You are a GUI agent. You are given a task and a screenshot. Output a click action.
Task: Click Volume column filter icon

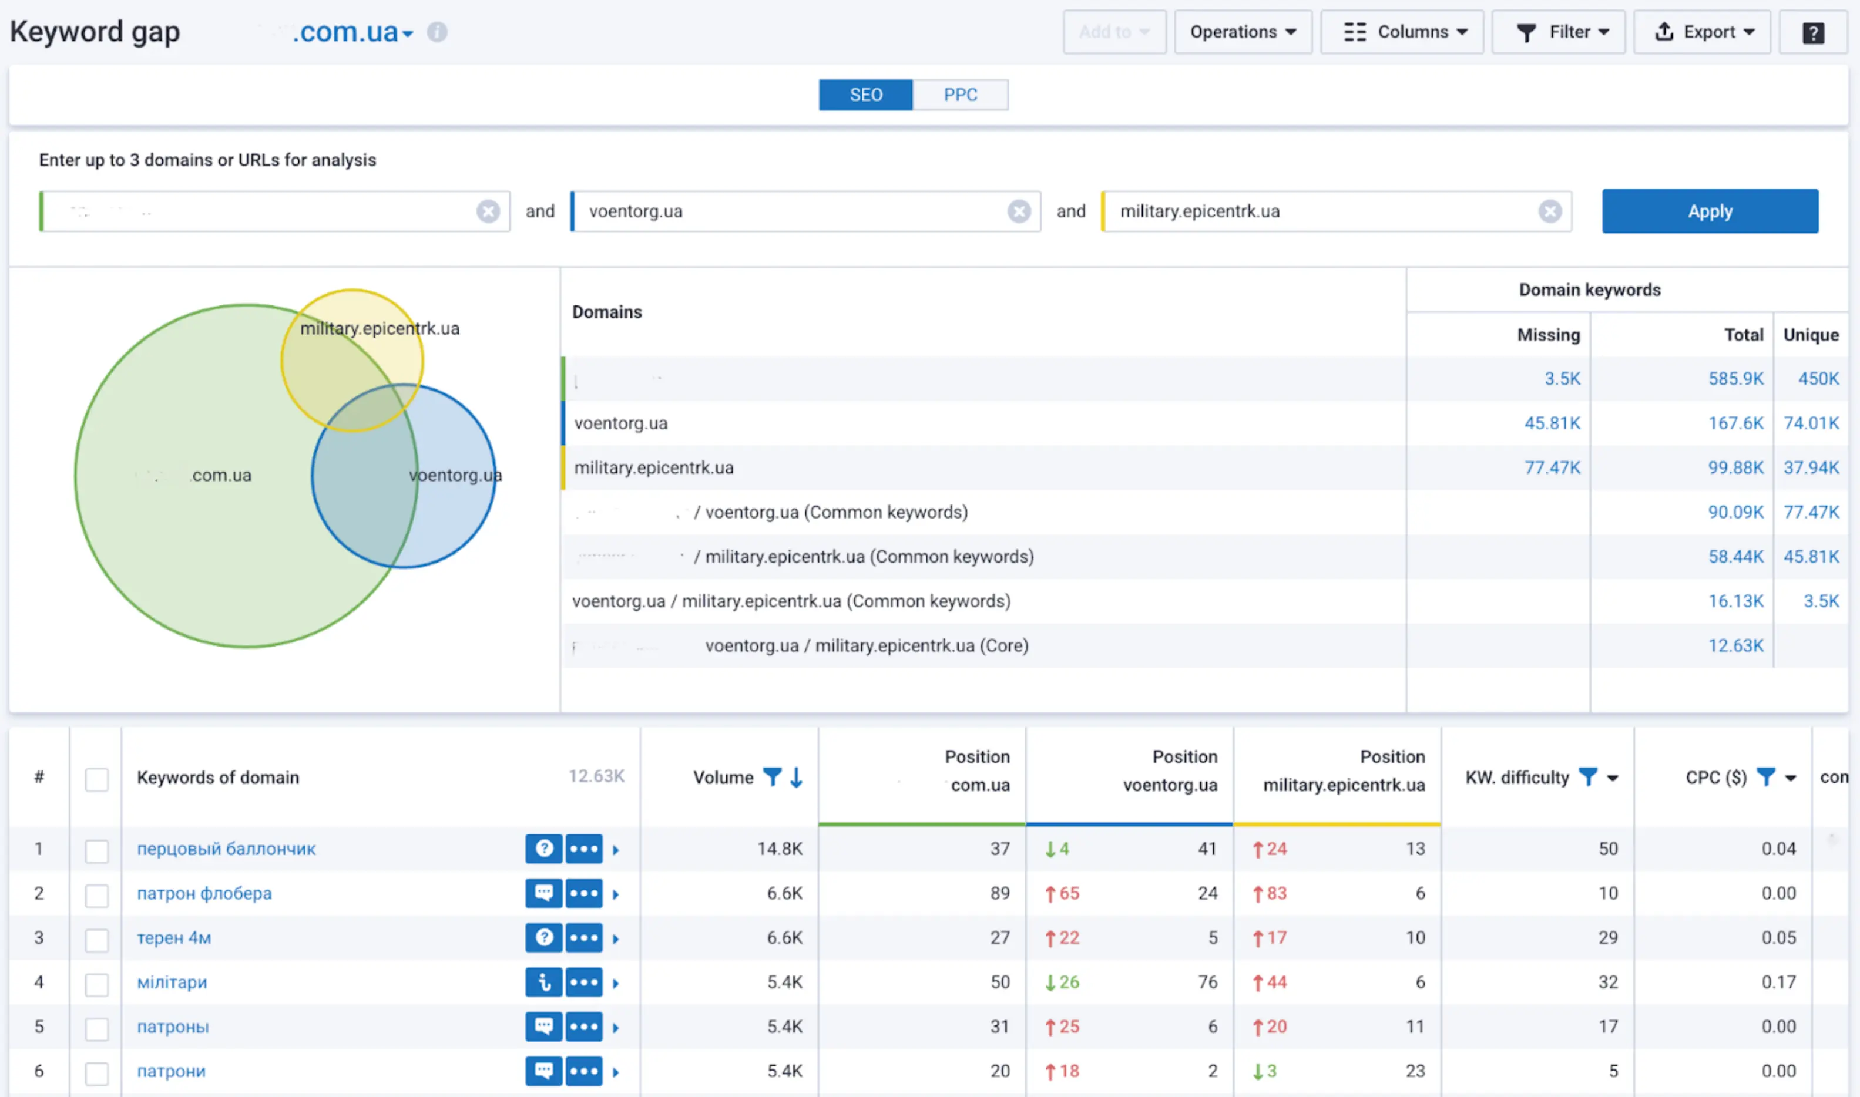[x=772, y=777]
